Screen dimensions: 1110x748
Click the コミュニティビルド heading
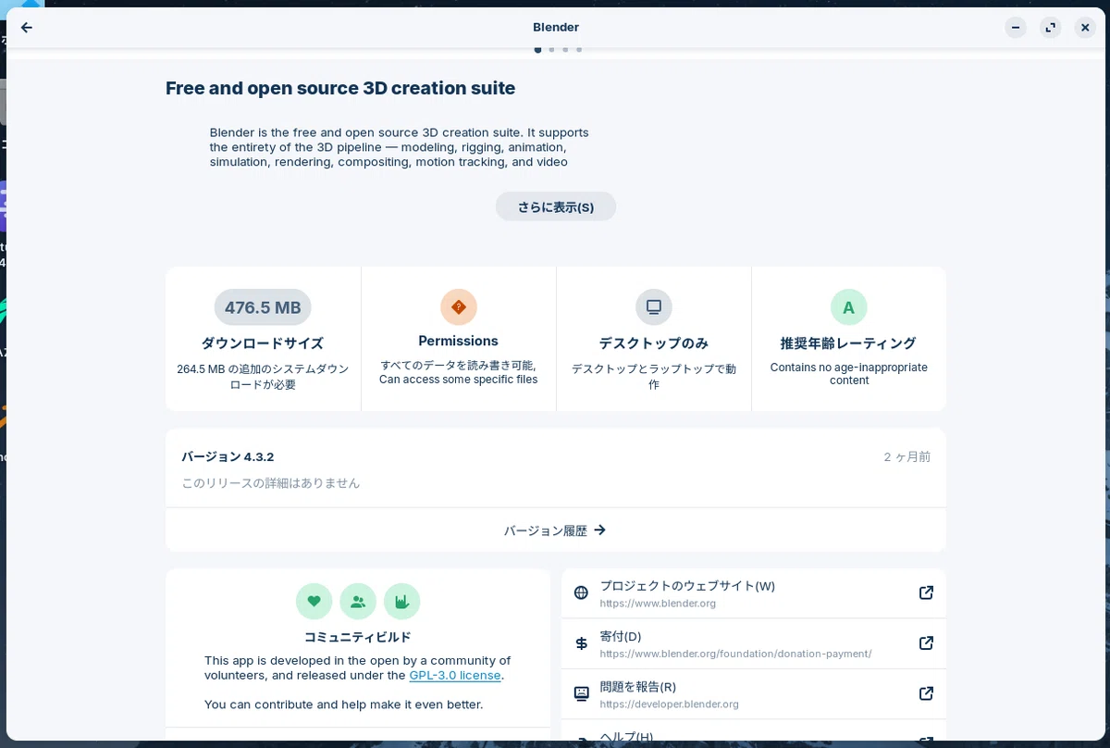pos(358,637)
